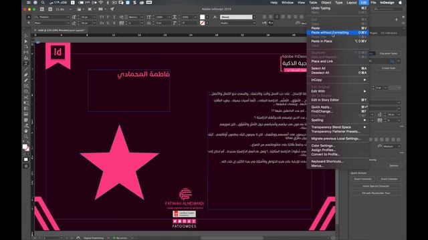Select the Scissors tool
Screen dimensions: 428x240
pyautogui.click(x=26, y=97)
